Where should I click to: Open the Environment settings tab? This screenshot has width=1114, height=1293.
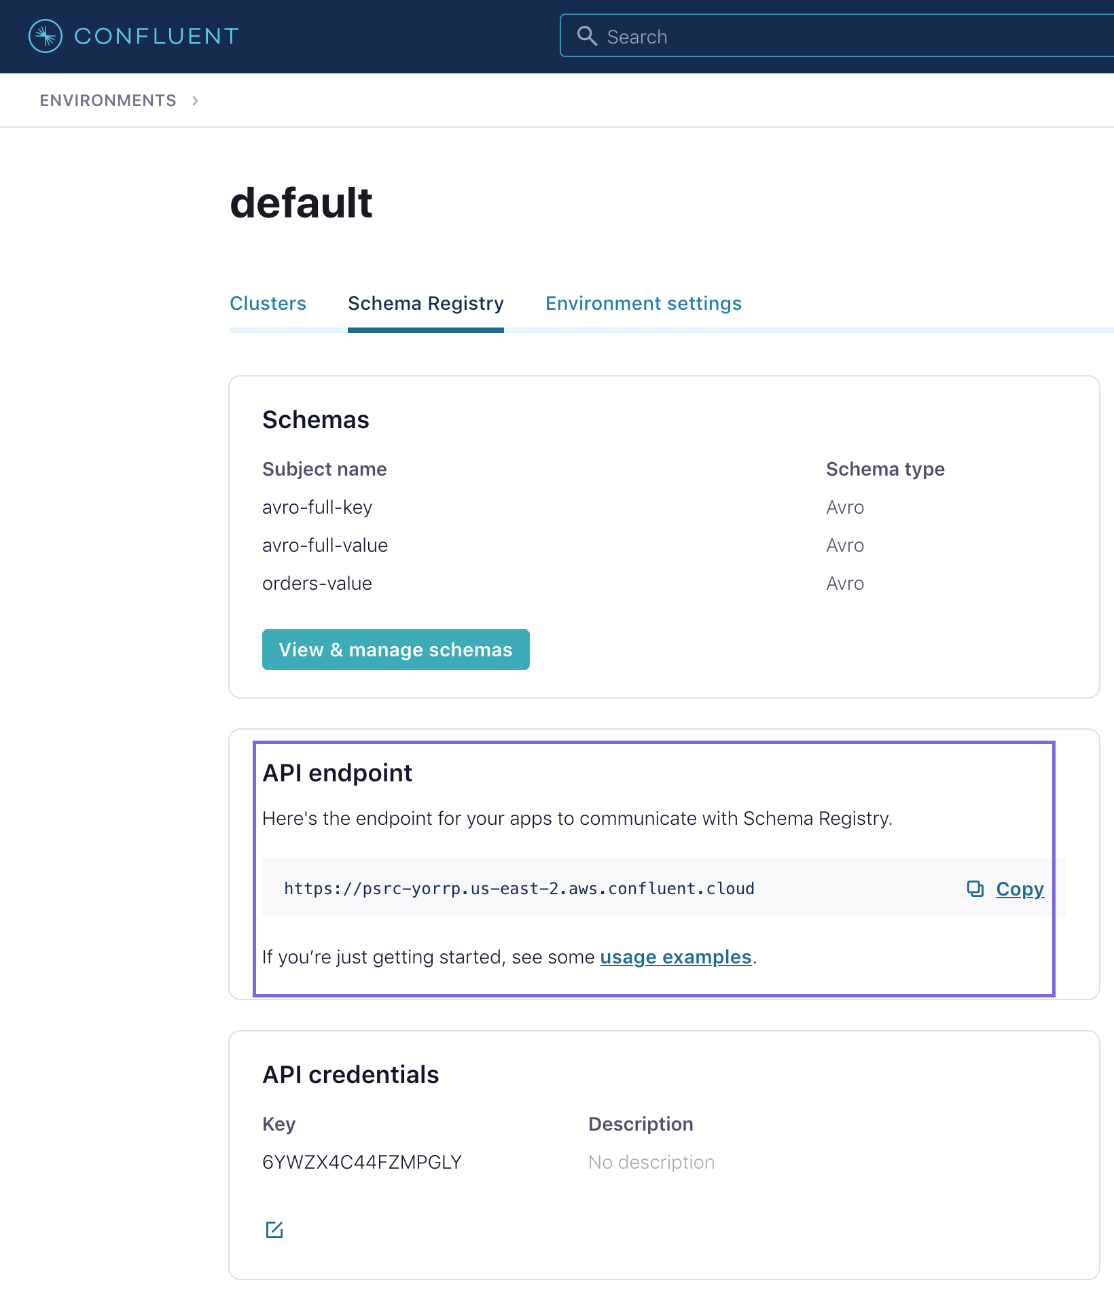pos(643,303)
